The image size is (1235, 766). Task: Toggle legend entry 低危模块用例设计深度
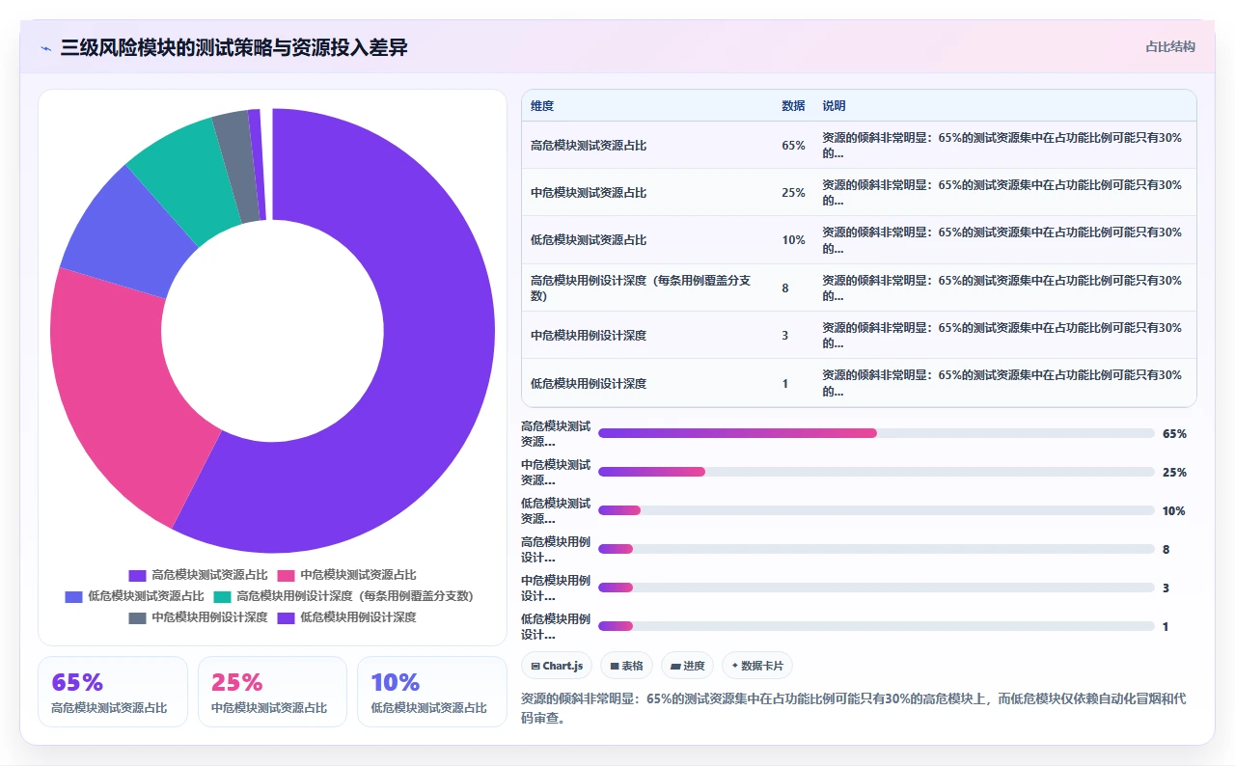[346, 617]
